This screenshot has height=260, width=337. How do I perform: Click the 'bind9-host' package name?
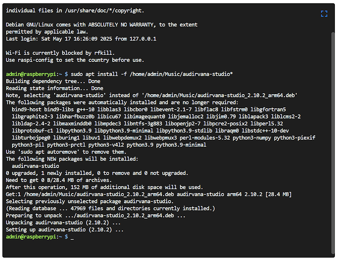(27, 110)
